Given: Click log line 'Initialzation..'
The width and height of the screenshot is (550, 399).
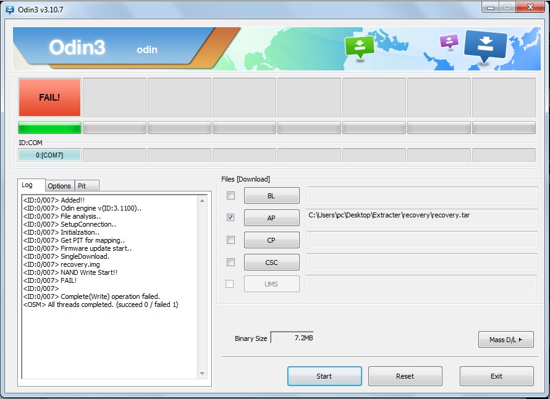Looking at the screenshot, I should pos(61,232).
